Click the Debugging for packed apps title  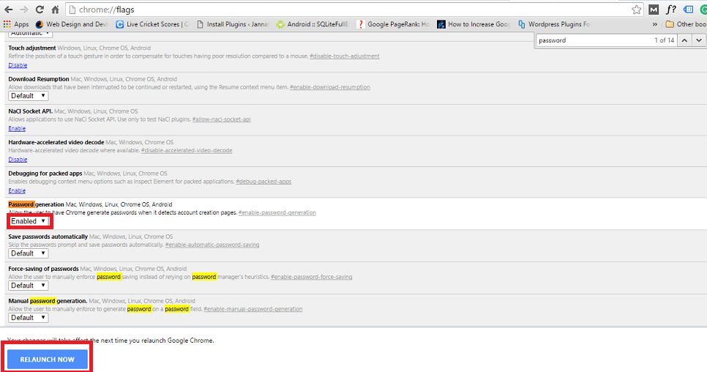coord(45,173)
